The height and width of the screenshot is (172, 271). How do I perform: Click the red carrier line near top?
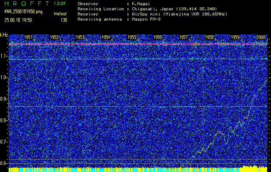(138, 44)
